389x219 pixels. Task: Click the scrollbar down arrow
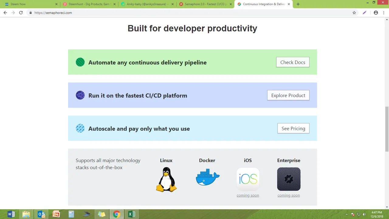pos(387,207)
